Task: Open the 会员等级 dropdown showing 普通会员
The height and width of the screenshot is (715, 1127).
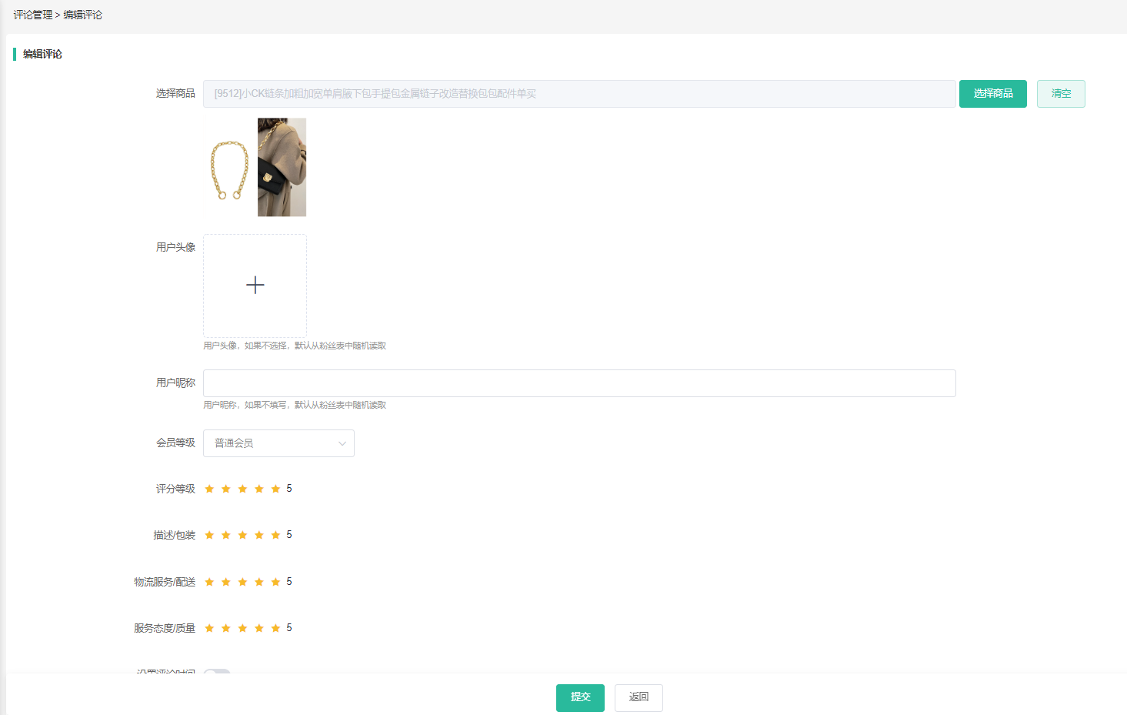Action: (x=278, y=443)
